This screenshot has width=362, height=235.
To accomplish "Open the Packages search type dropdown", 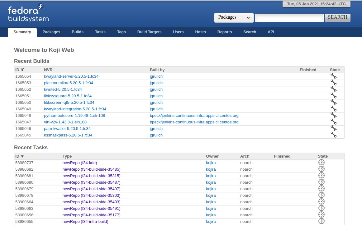I will [x=234, y=17].
